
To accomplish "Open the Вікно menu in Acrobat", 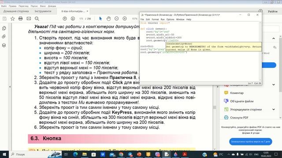I will pyautogui.click(x=43, y=6).
